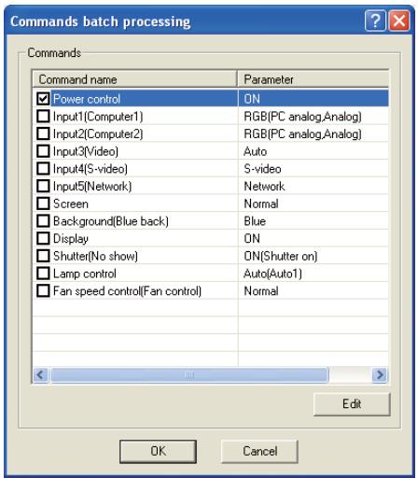Click the 'Normal' parameter of Screen
418x478 pixels.
261,204
